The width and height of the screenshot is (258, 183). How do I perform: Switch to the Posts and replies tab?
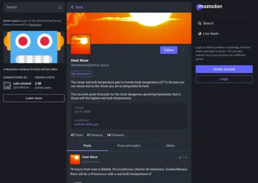pos(129,146)
